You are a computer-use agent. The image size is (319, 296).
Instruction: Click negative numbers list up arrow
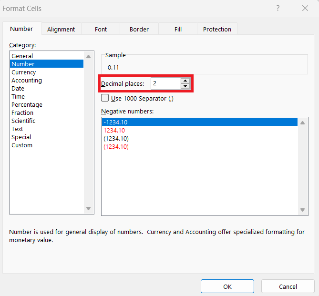(x=302, y=122)
